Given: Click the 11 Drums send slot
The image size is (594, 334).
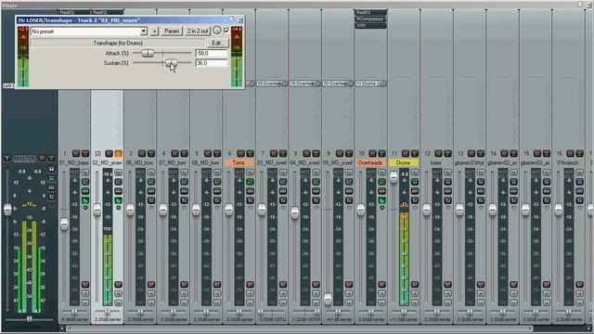Looking at the screenshot, I should 370,83.
